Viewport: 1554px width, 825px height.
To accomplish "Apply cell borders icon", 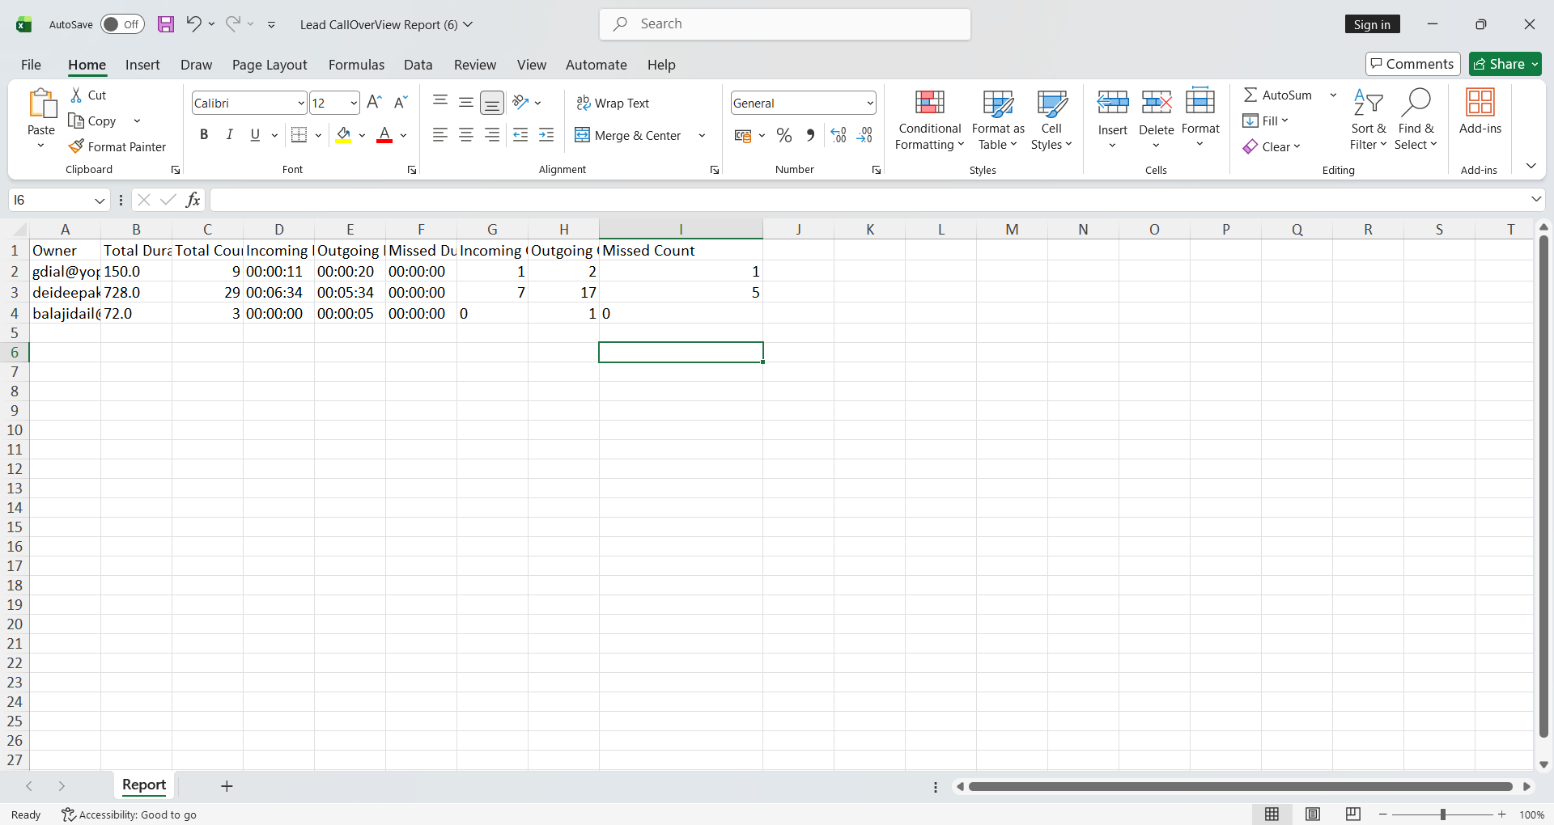I will click(x=299, y=135).
